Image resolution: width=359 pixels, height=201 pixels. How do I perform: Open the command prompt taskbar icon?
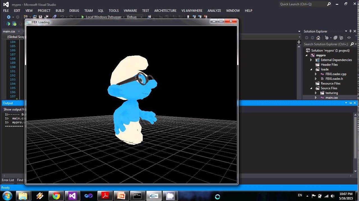[x=137, y=196]
